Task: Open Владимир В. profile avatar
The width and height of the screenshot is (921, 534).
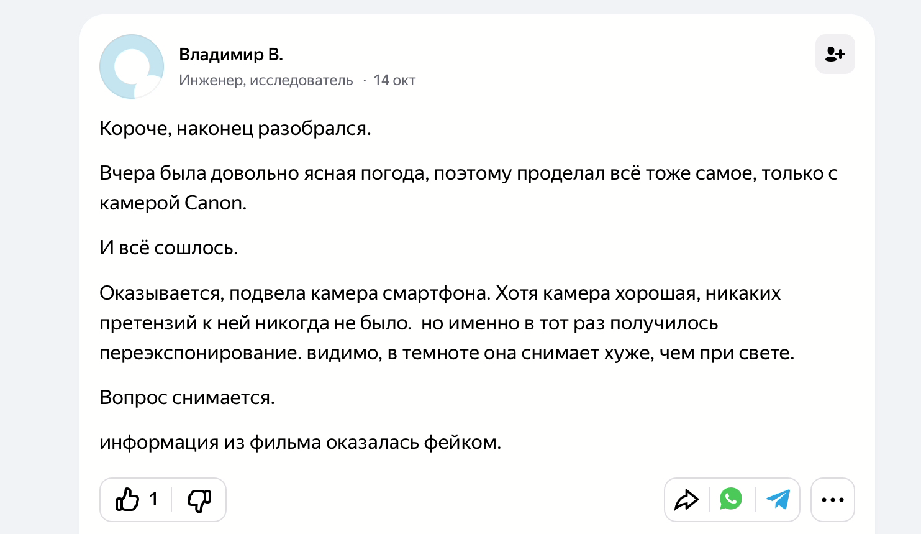Action: (132, 67)
